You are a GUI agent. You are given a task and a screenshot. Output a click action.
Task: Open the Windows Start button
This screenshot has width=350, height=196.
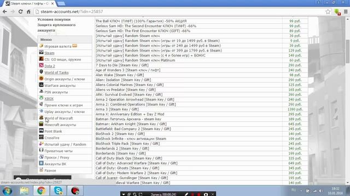coord(7,191)
